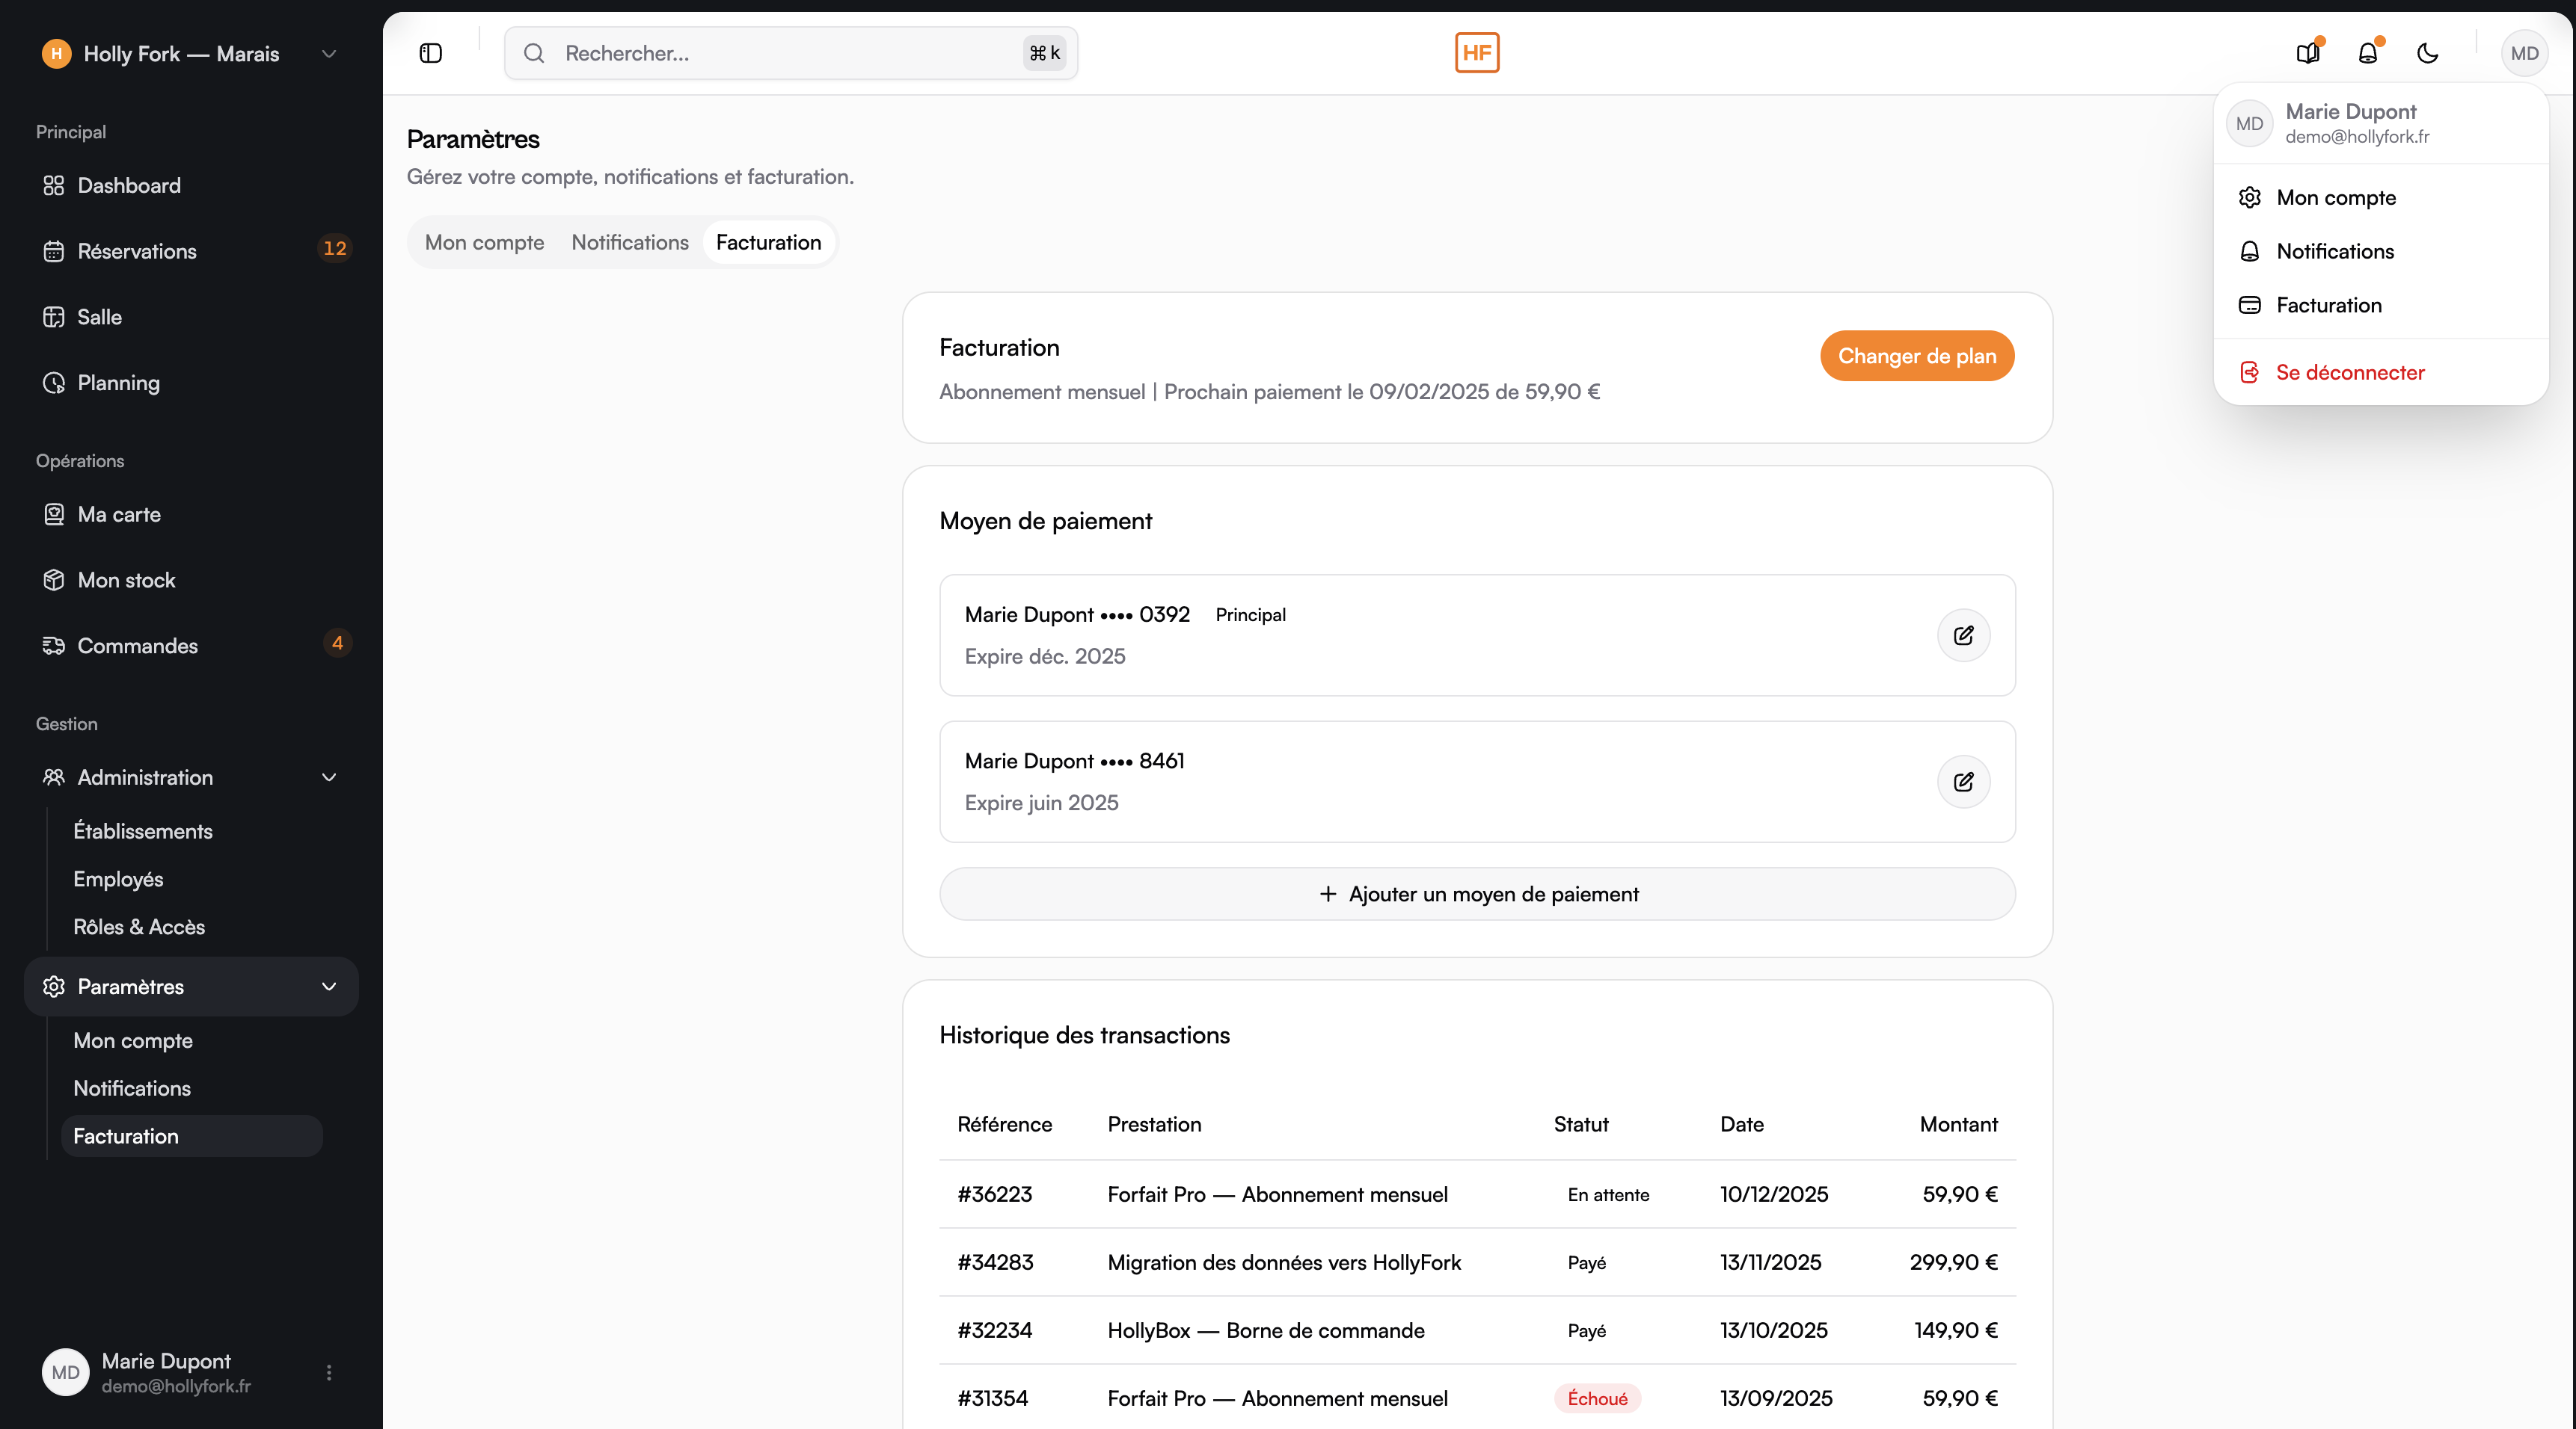Screen dimensions: 2576x1429
Task: Click the book/changelog icon in the header
Action: (2307, 53)
